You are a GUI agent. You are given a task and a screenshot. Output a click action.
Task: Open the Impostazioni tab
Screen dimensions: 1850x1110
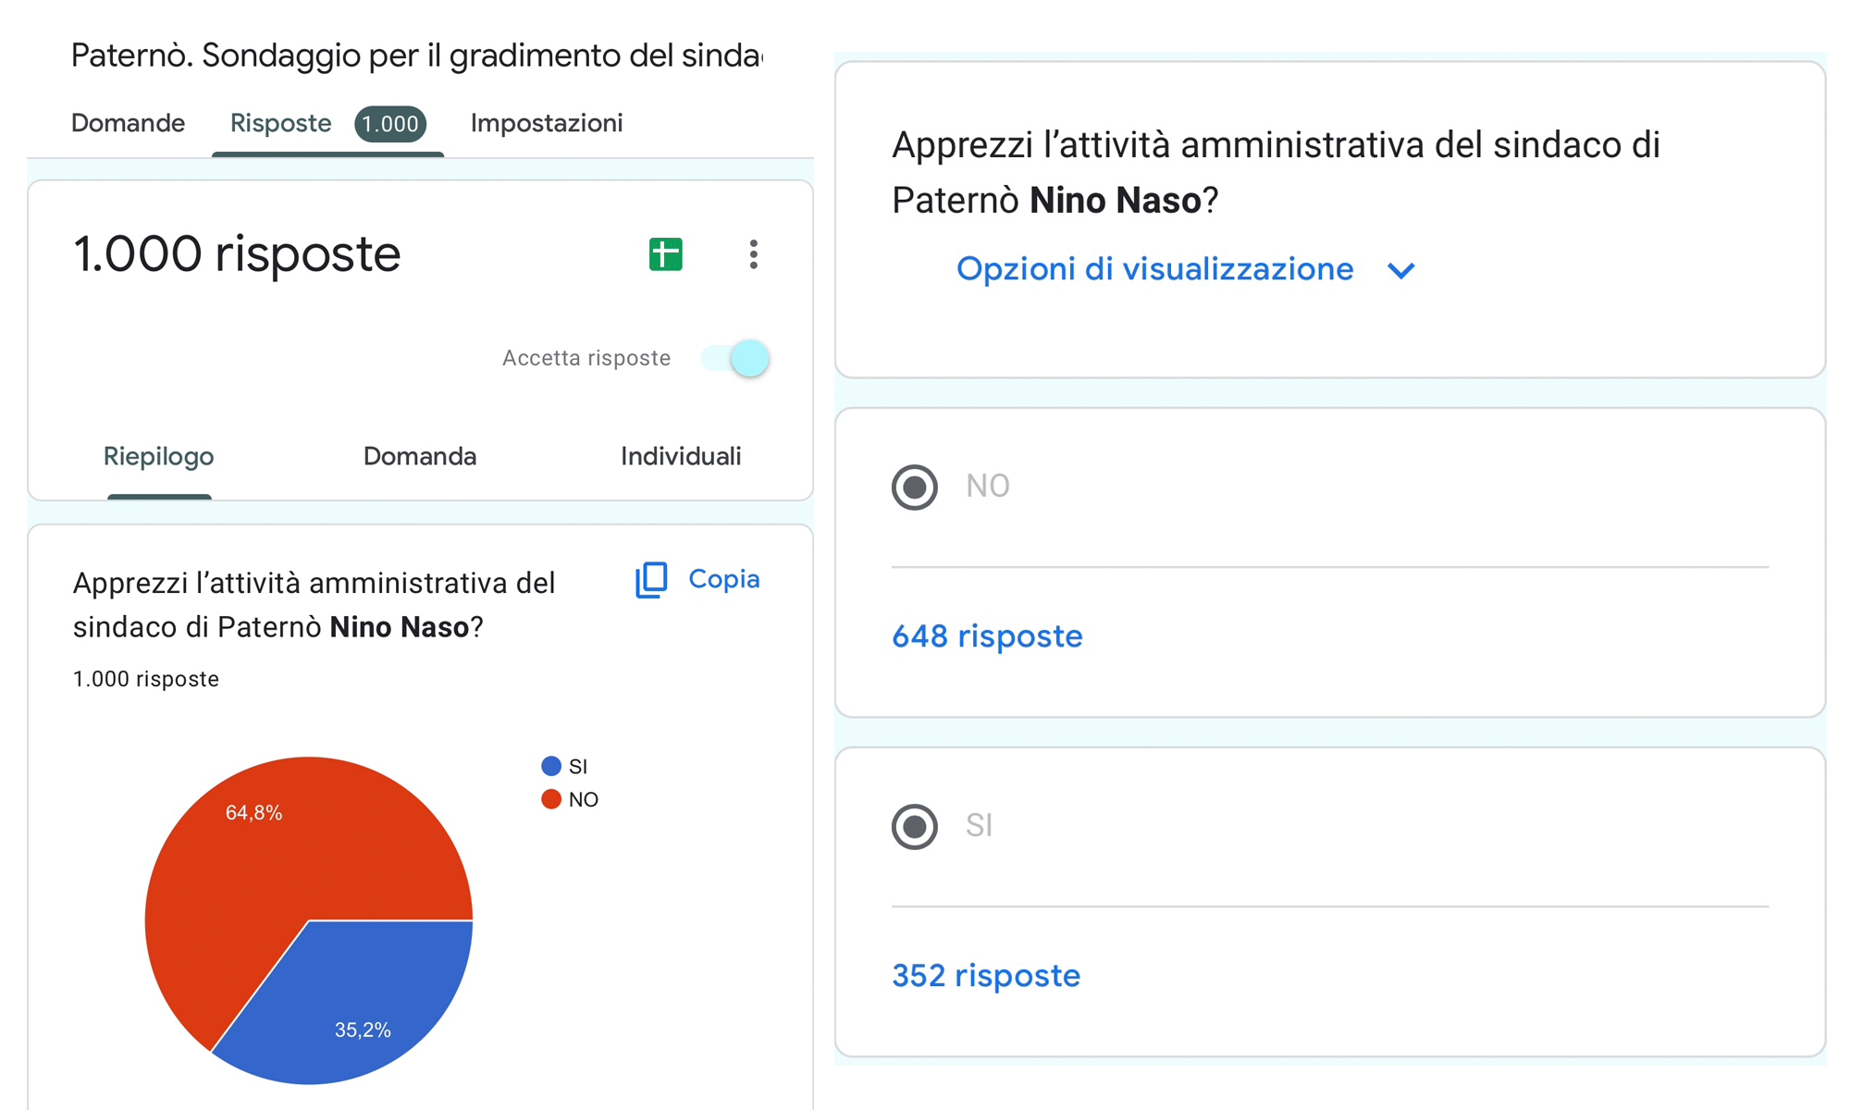(547, 123)
